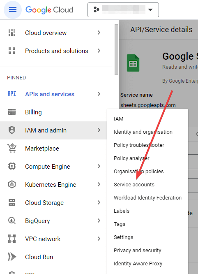This screenshot has height=274, width=198.
Task: Open Billing menu item
Action: click(x=33, y=112)
